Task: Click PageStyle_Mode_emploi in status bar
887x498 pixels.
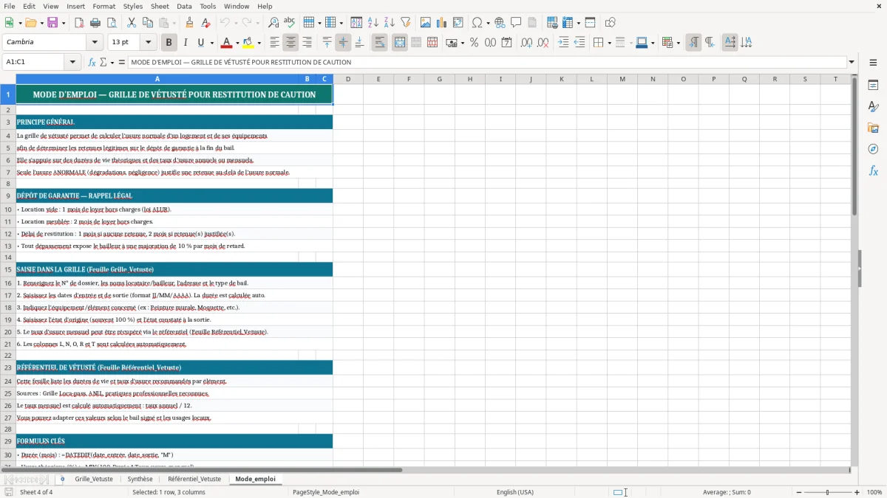Action: 326,492
